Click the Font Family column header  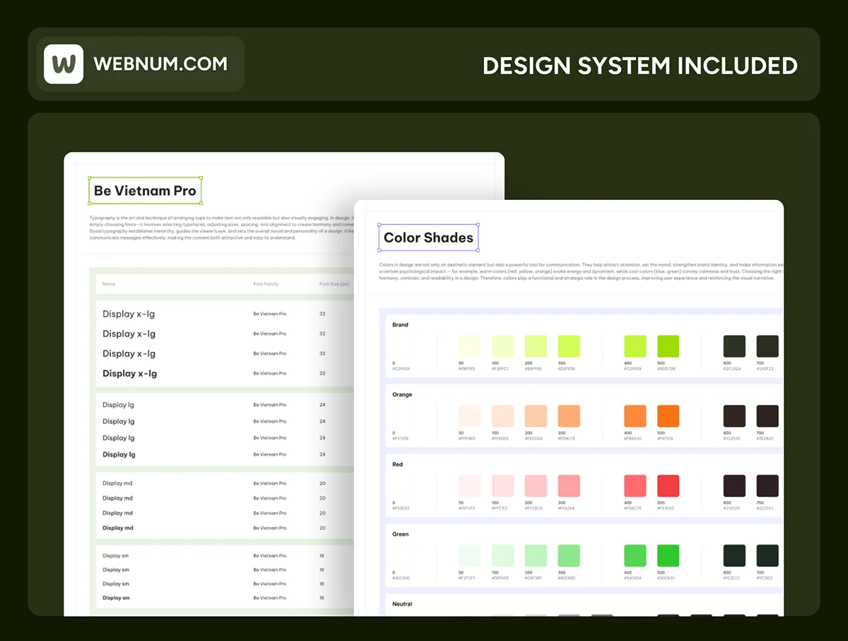pos(266,284)
